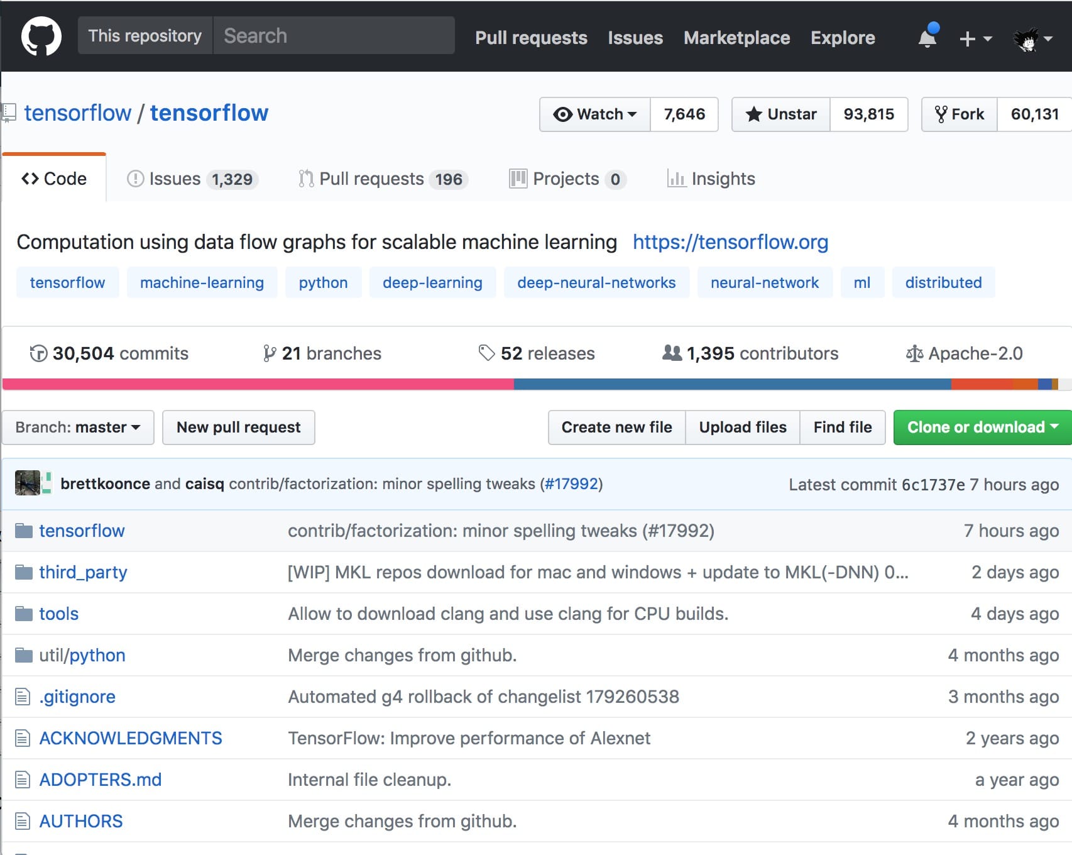Click the branches icon beside 21 branches
Image resolution: width=1072 pixels, height=855 pixels.
coord(270,353)
